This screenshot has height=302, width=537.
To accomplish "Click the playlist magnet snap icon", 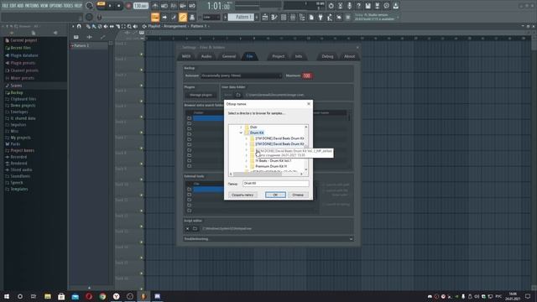I will click(79, 26).
